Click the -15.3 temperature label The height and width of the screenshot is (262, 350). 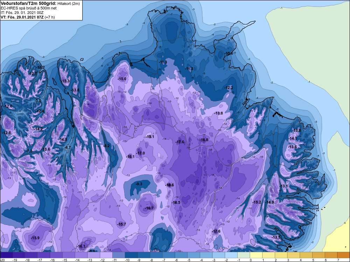[66, 81]
